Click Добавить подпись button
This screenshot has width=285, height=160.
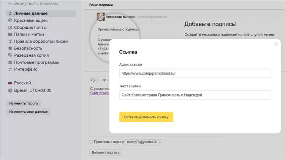[105, 152]
